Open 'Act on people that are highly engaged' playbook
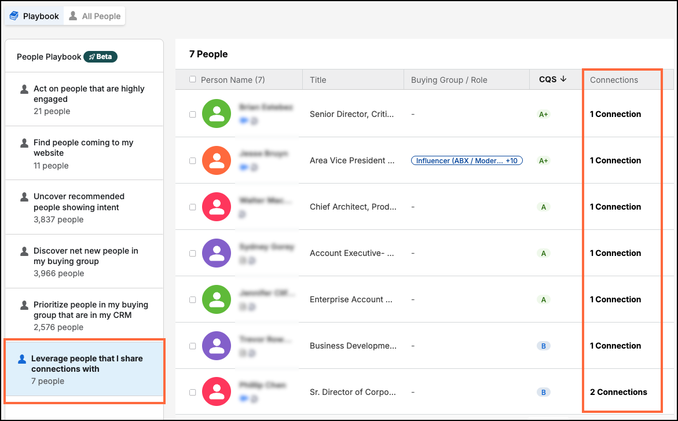The image size is (678, 421). click(x=85, y=100)
